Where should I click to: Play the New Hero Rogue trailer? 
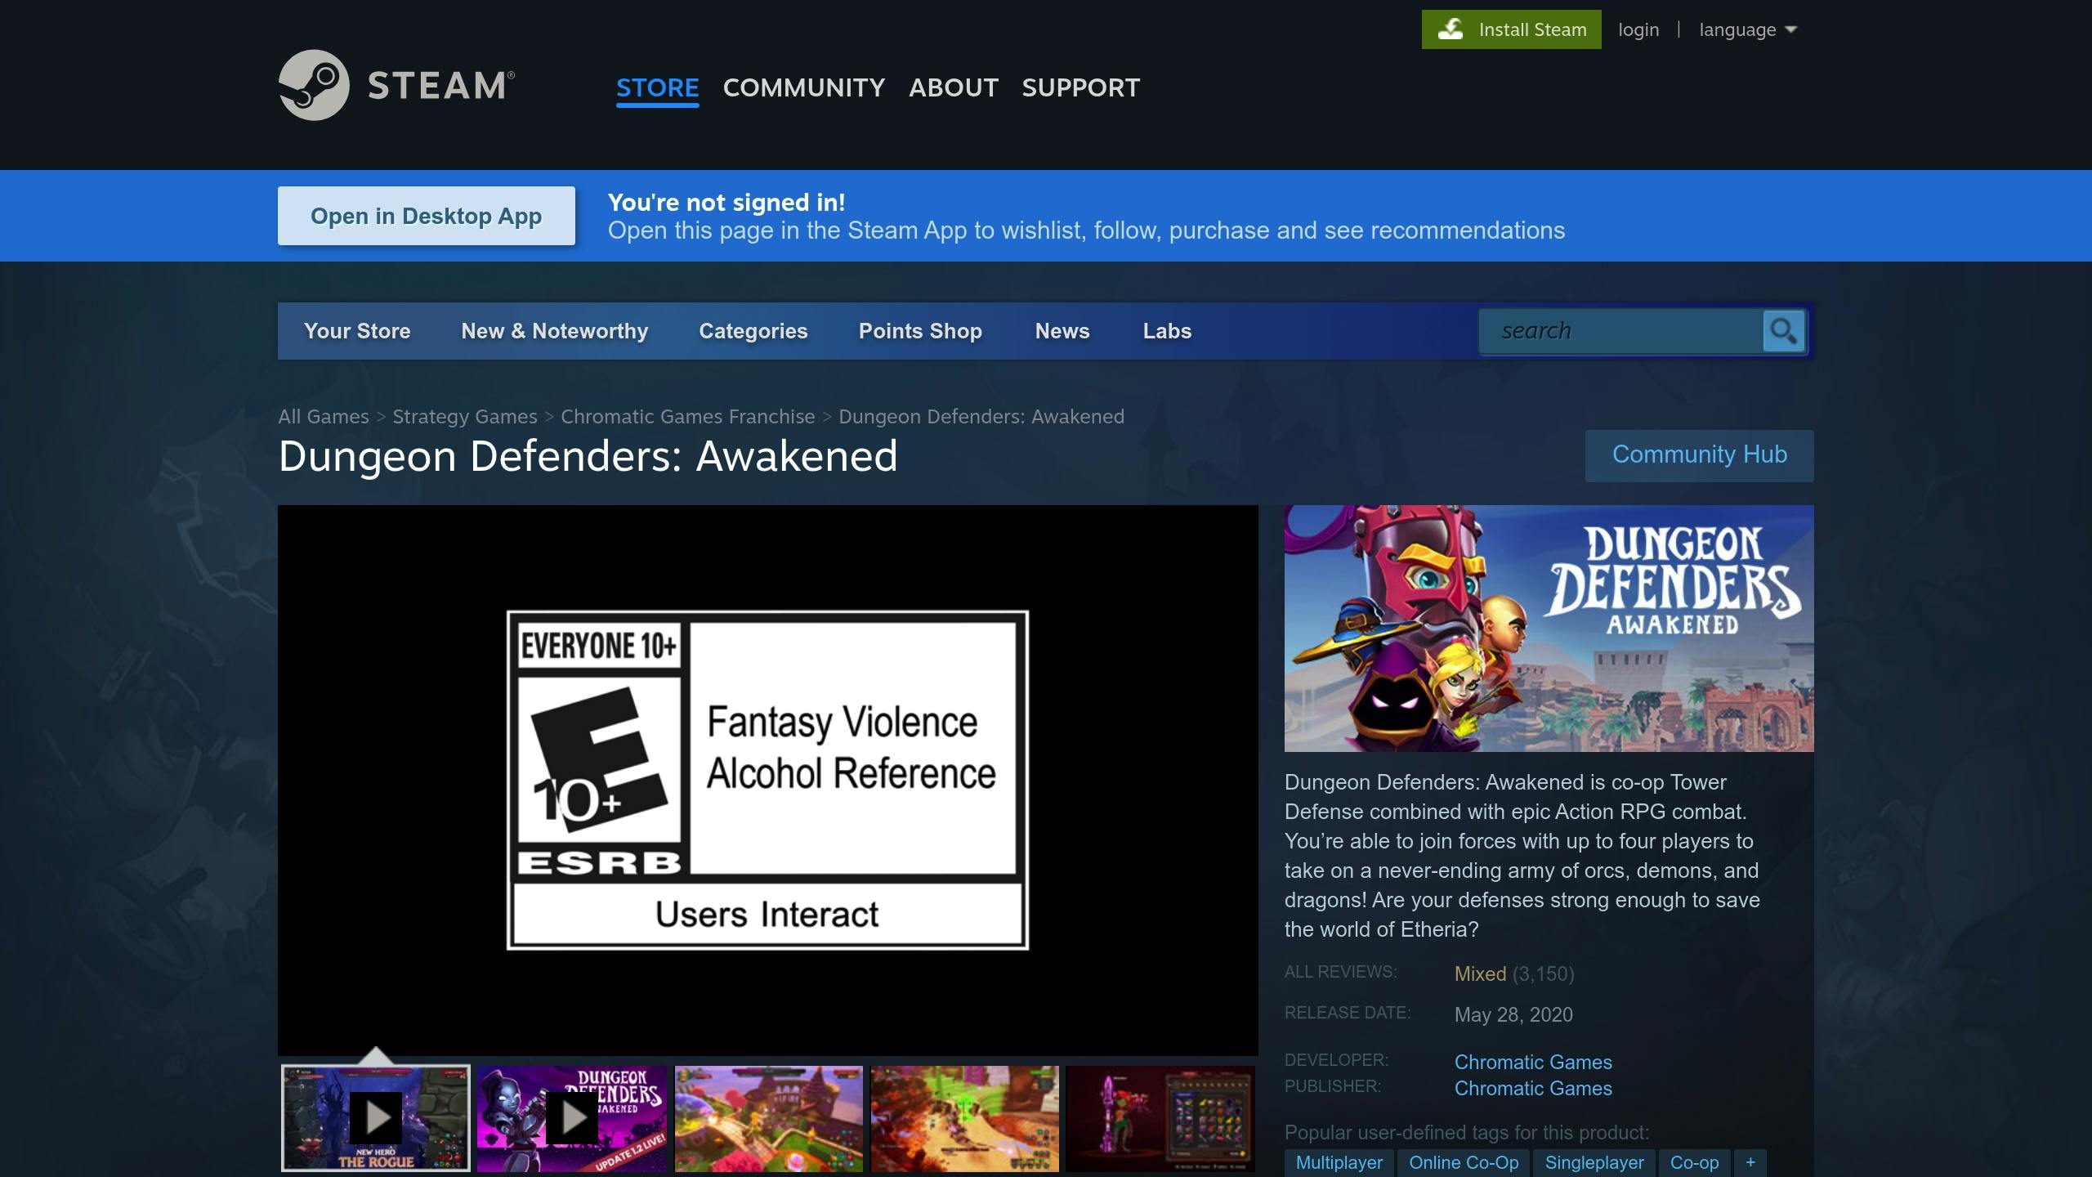click(375, 1117)
